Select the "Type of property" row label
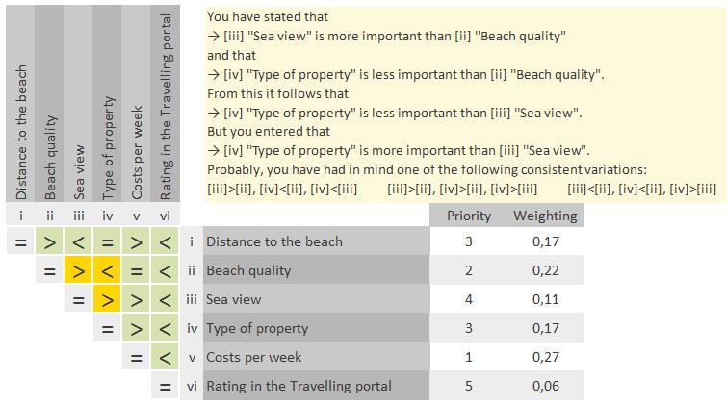Viewport: 727px width, 406px height. (x=257, y=328)
